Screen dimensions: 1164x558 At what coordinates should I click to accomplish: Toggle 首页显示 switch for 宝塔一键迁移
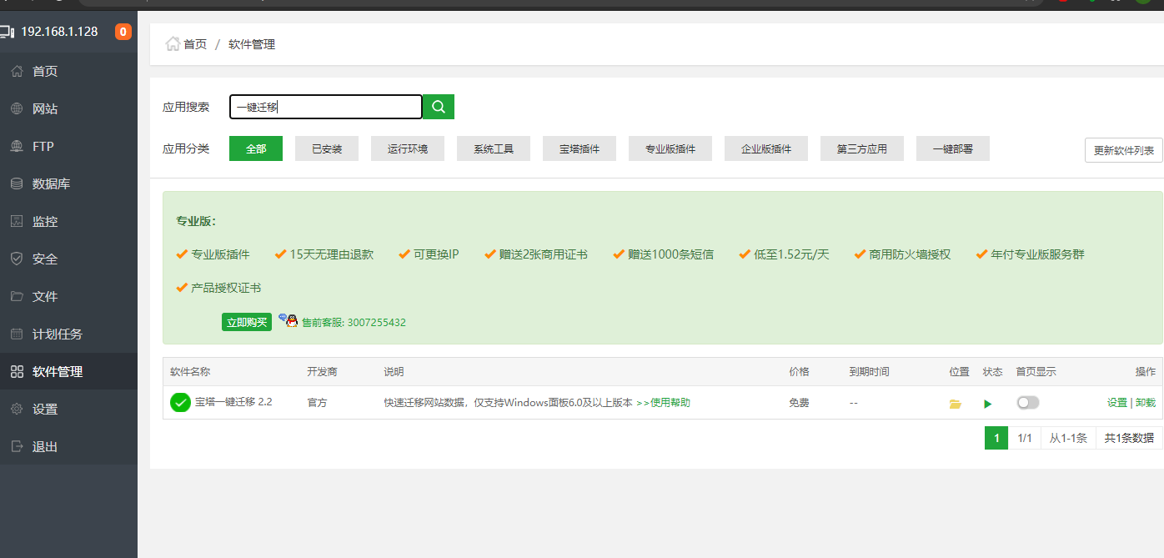coord(1028,403)
